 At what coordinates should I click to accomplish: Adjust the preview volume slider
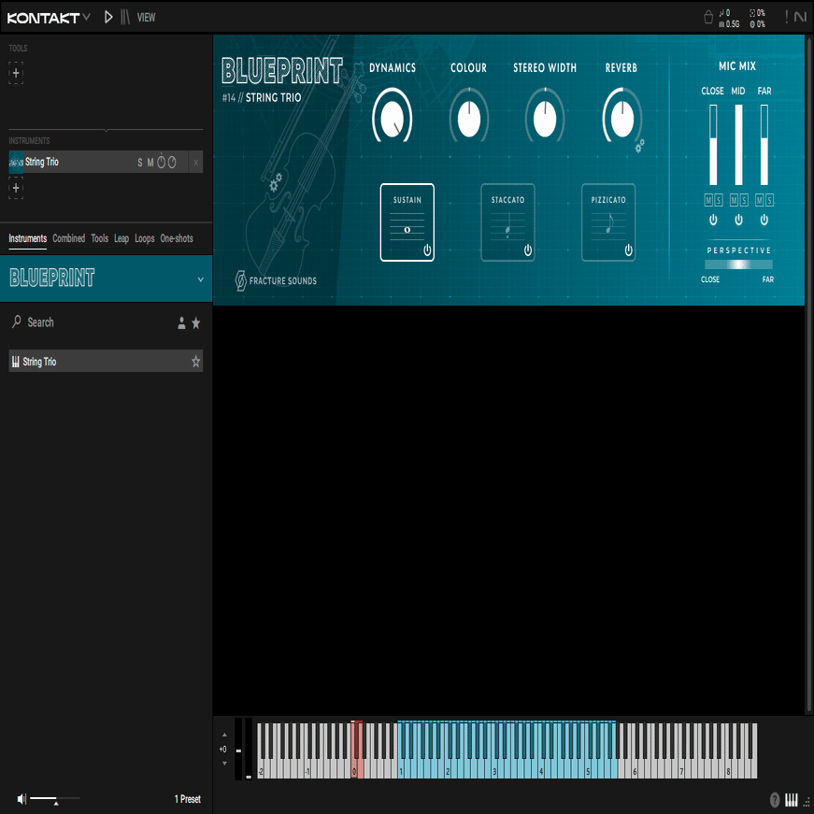54,798
